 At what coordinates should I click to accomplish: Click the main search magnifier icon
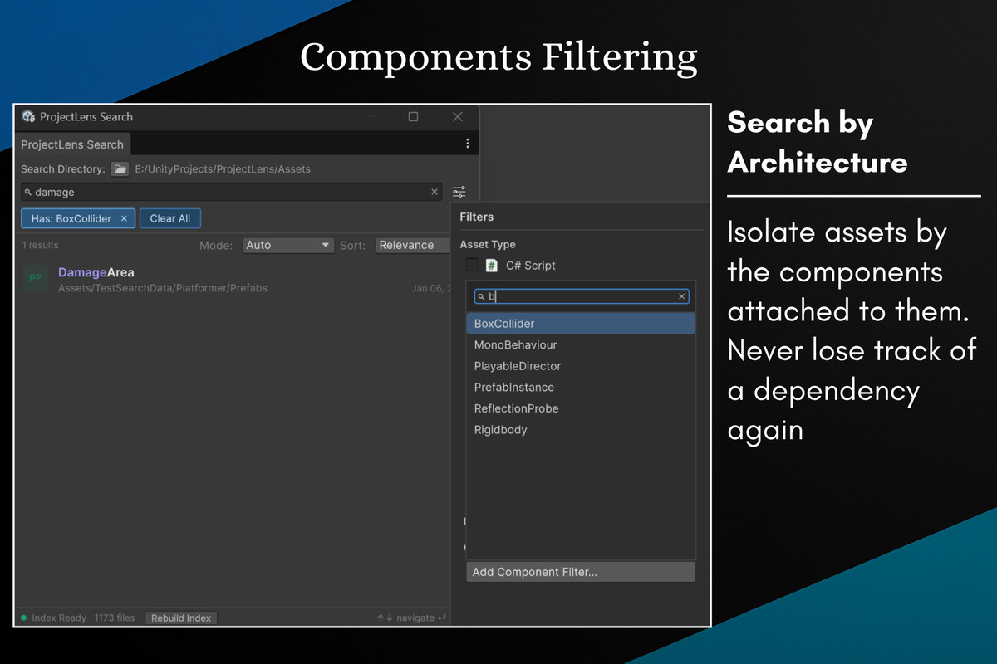point(28,193)
